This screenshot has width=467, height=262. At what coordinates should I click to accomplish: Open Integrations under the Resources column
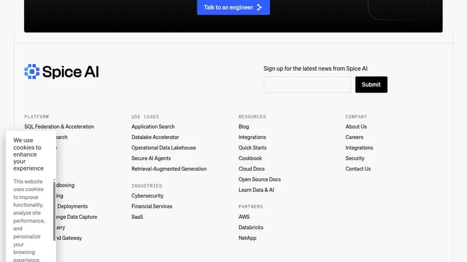tap(252, 137)
